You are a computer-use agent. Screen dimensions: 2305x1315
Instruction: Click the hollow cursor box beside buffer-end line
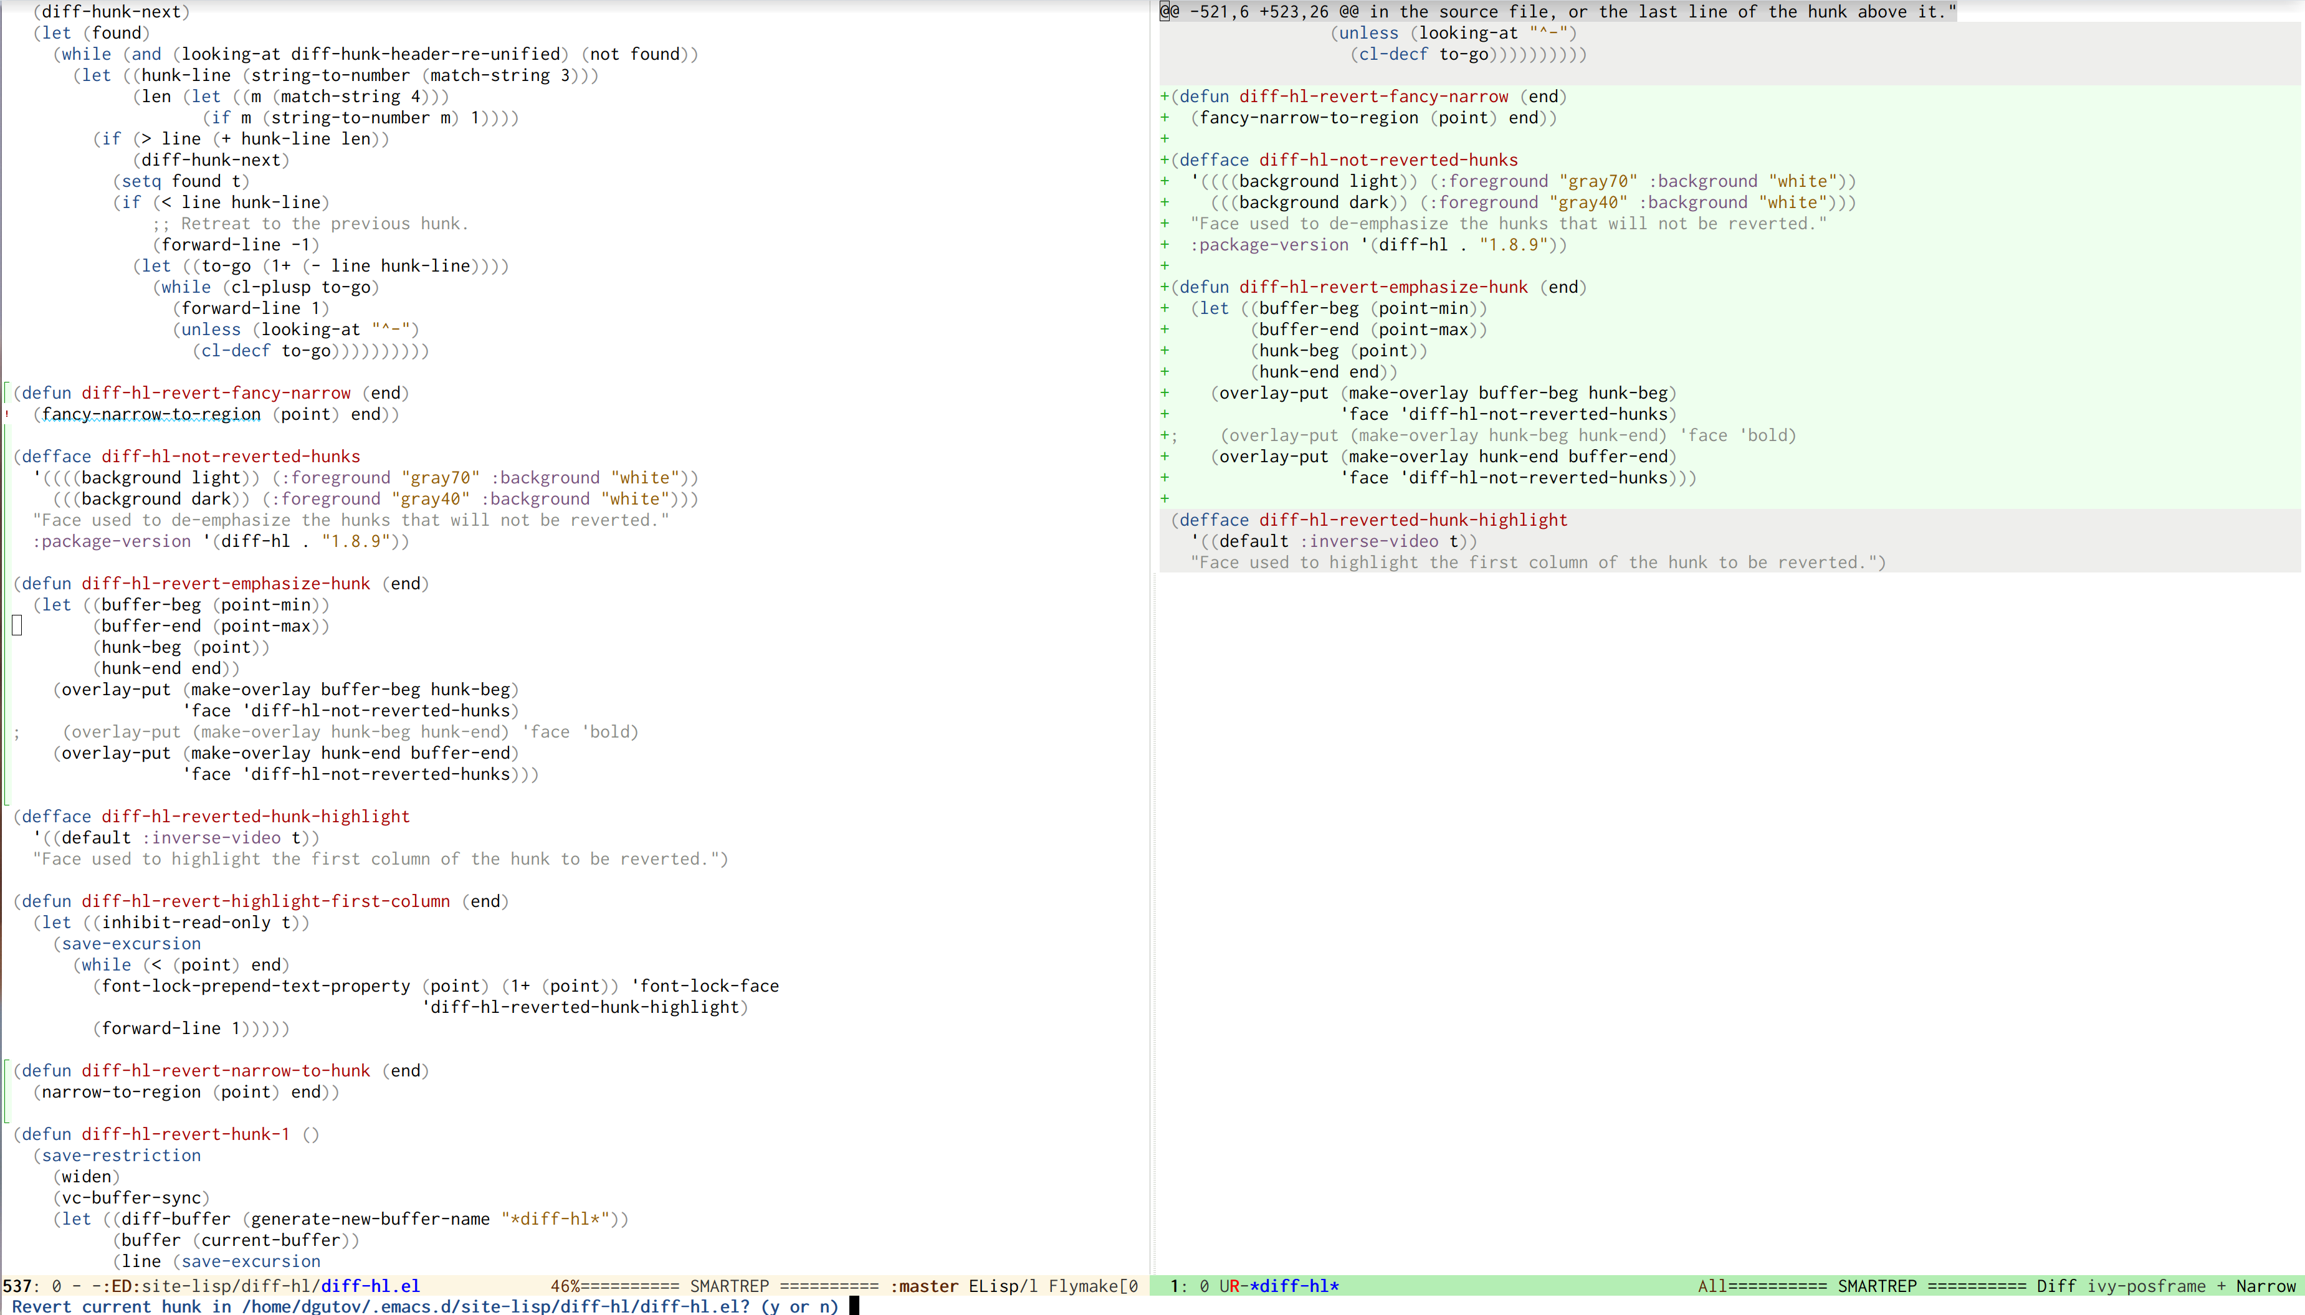pyautogui.click(x=16, y=625)
